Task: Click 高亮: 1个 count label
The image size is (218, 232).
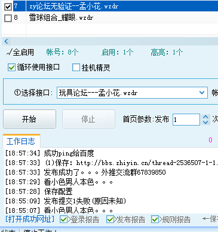Action: [167, 52]
